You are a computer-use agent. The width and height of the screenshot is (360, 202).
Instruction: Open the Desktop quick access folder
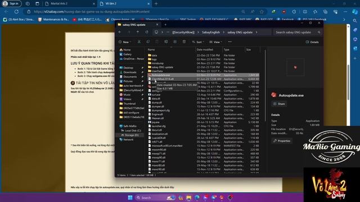128,68
